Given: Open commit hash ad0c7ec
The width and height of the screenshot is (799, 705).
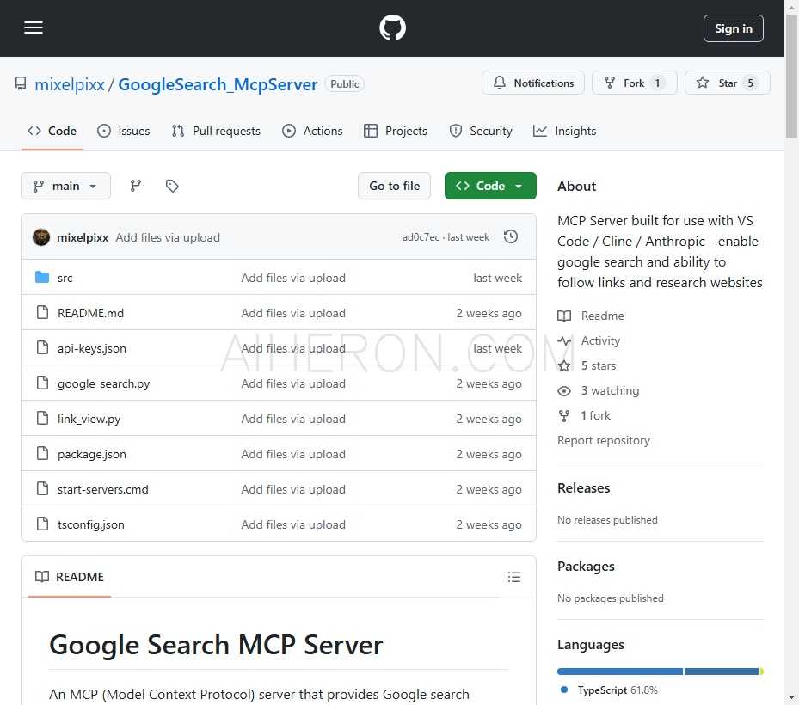Looking at the screenshot, I should (421, 237).
